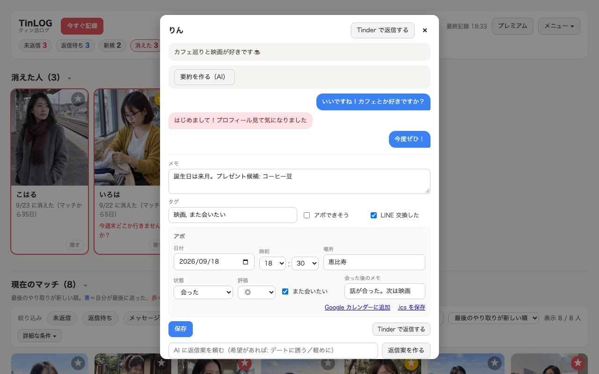Click the sent message 今度ぜひ！
Viewport: 599px width, 374px height.
[409, 139]
